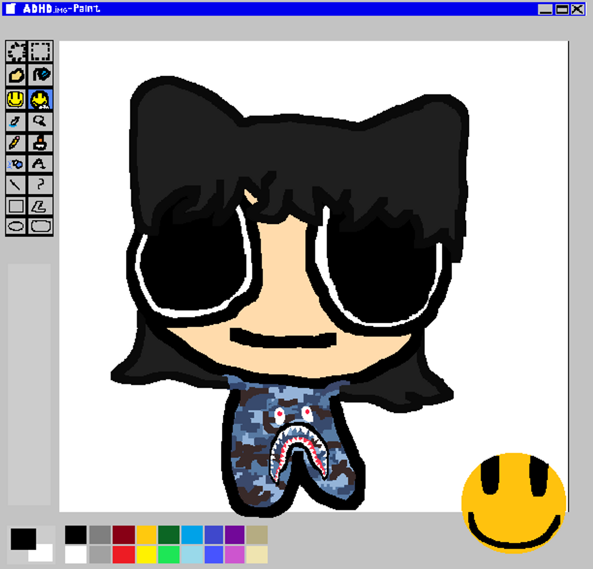Select the rectangular Select tool

click(41, 51)
